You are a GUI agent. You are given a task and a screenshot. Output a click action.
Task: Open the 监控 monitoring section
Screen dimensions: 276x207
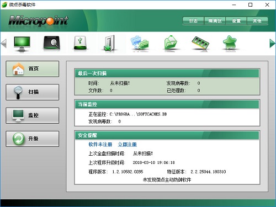pyautogui.click(x=33, y=115)
